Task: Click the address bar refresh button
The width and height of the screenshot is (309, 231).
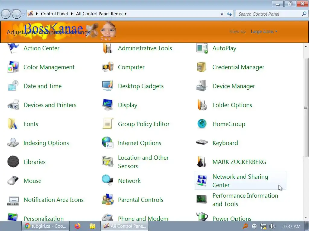Action: [x=229, y=14]
